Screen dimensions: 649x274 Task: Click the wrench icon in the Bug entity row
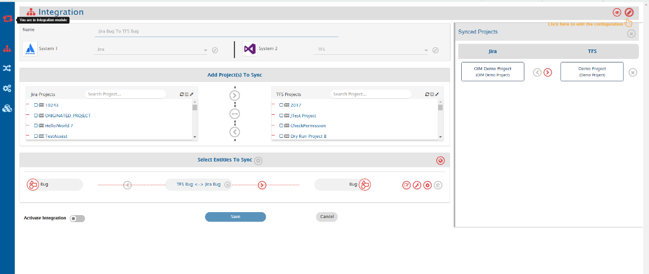[417, 185]
